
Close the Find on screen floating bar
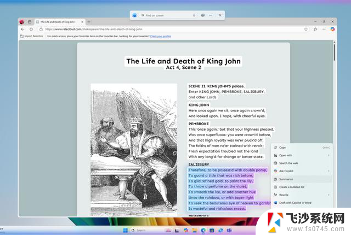tap(220, 15)
